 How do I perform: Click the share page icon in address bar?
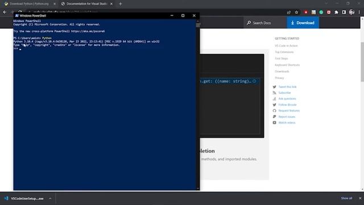tap(288, 12)
